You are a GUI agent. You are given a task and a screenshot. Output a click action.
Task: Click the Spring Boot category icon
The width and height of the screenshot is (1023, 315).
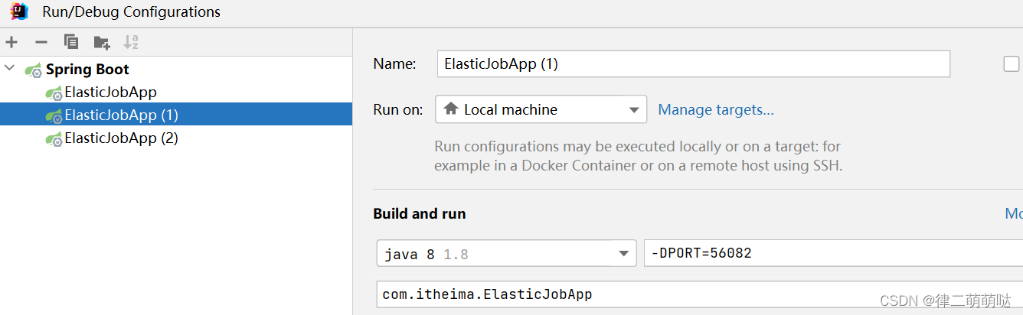(34, 70)
